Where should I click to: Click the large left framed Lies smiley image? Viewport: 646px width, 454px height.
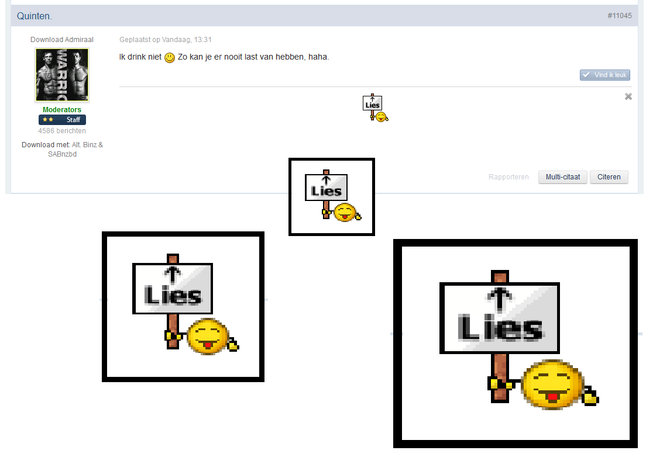tap(183, 307)
